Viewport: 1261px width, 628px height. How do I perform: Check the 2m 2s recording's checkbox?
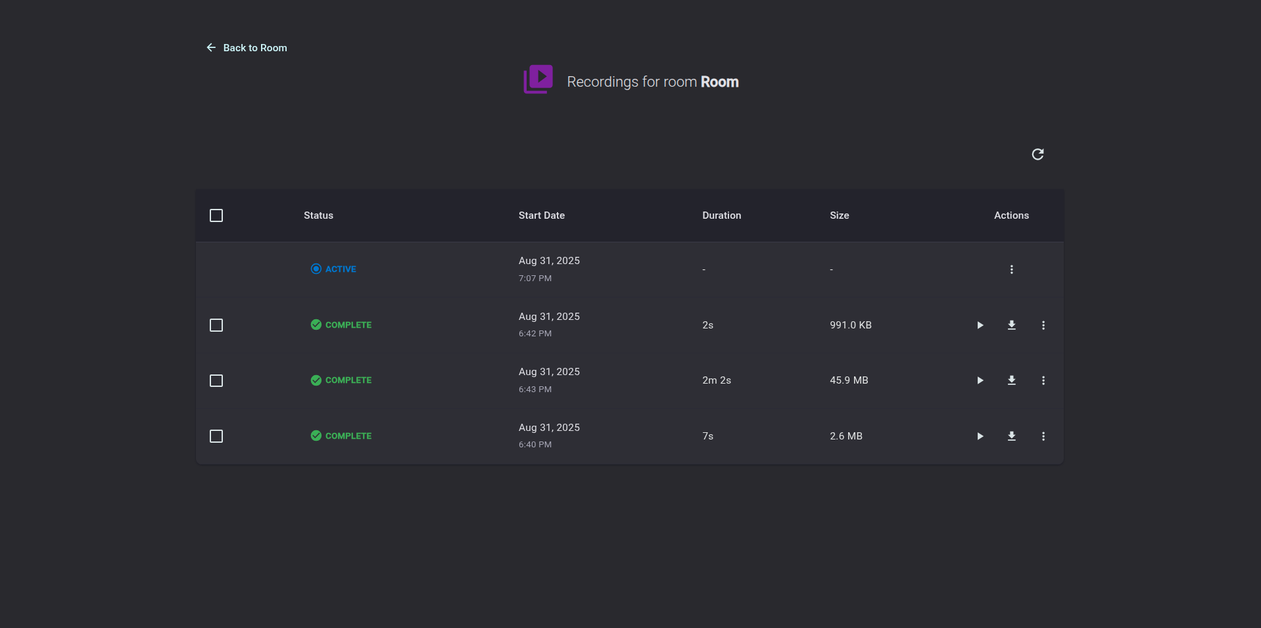click(216, 381)
